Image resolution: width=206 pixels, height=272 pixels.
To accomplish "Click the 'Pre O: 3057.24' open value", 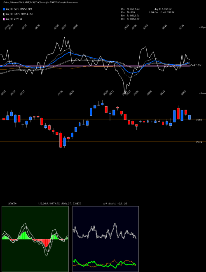I will [130, 9].
